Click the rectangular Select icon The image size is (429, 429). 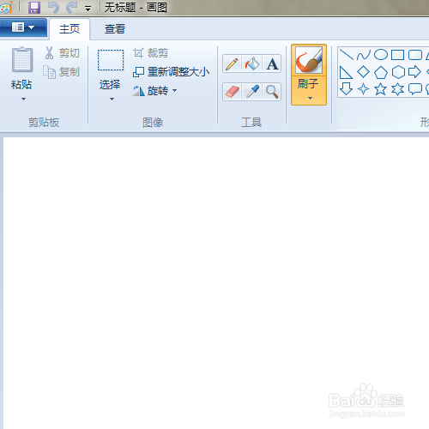pos(111,60)
